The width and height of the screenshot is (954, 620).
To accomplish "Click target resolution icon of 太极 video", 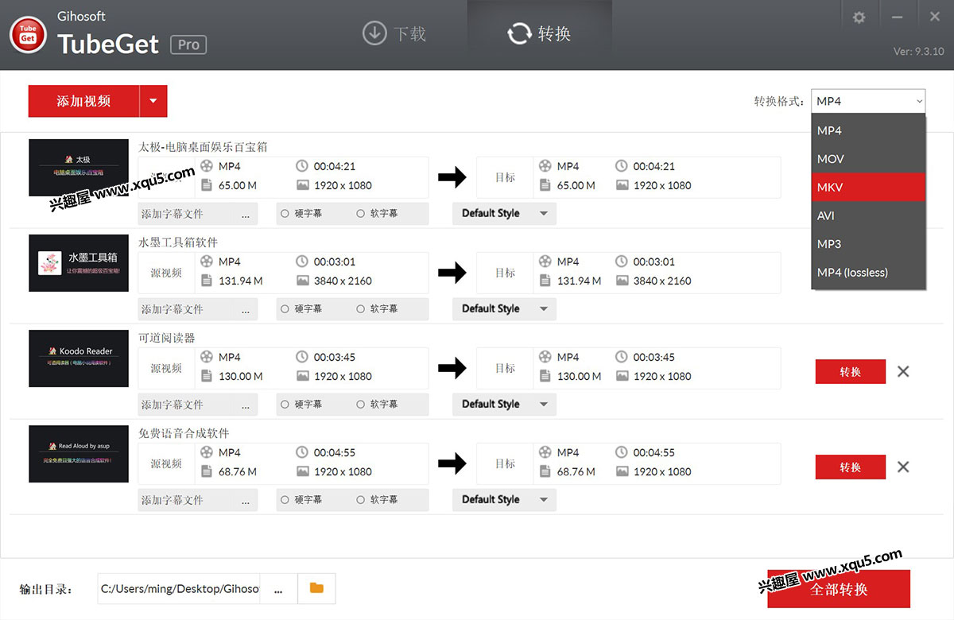I will click(622, 185).
